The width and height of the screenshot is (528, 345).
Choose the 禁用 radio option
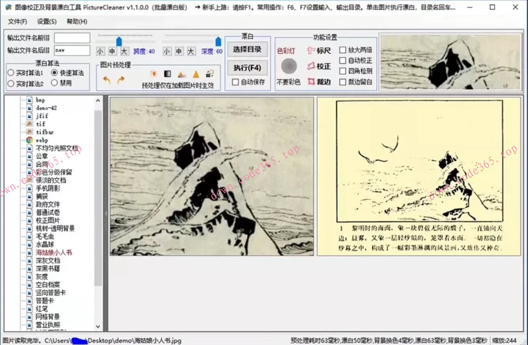pyautogui.click(x=55, y=83)
